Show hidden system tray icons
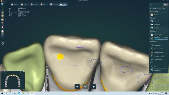This screenshot has height=95, width=169. [147, 93]
